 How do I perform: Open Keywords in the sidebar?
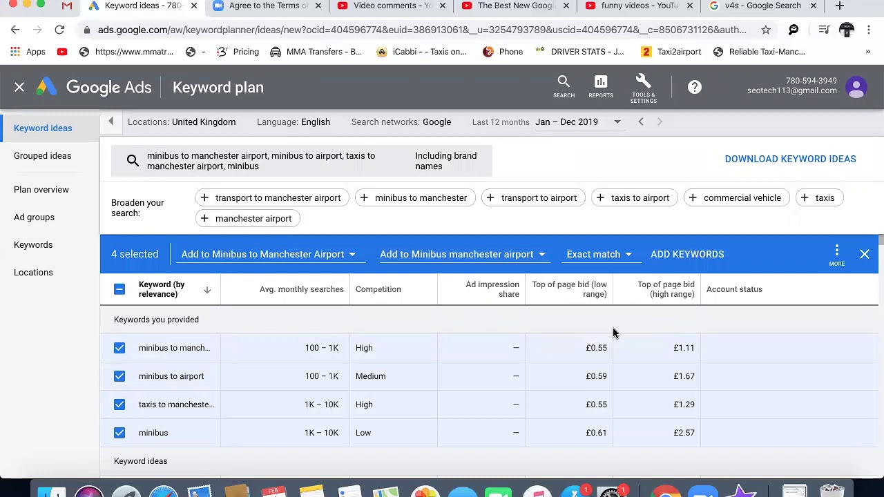coord(33,244)
